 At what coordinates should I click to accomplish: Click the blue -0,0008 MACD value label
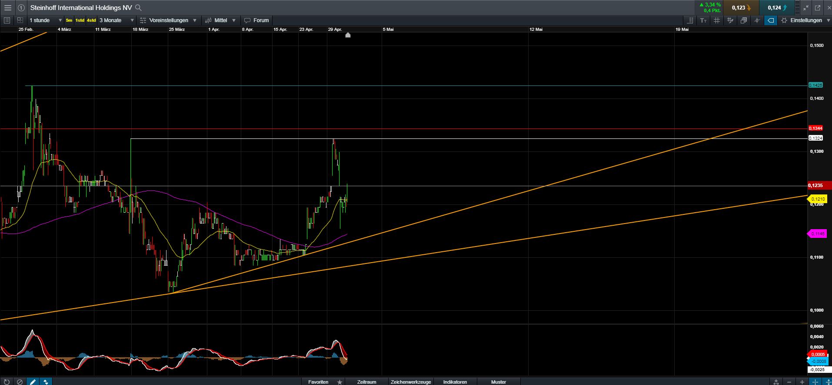817,361
